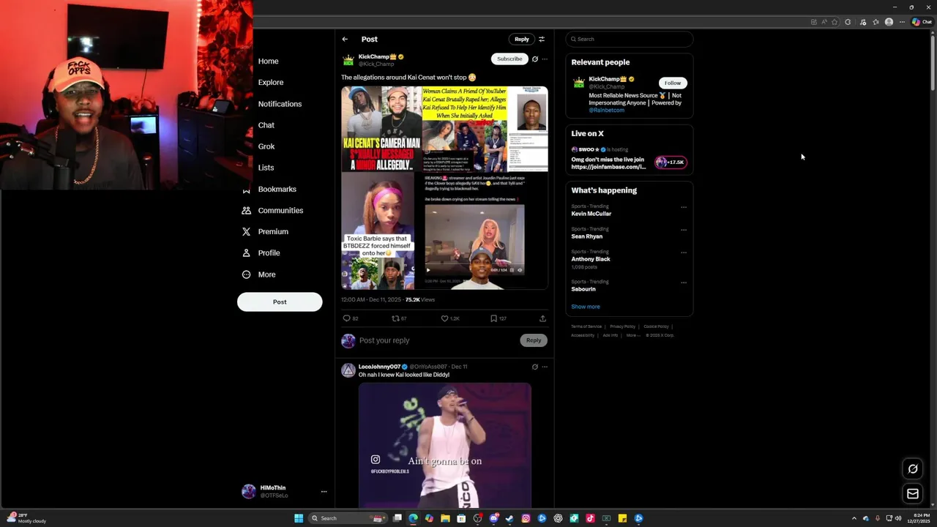Open Steam from the taskbar

pyautogui.click(x=509, y=518)
